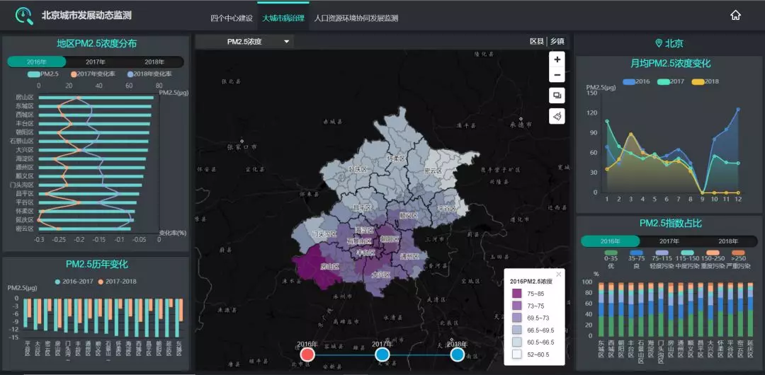The width and height of the screenshot is (765, 375).
Task: Toggle the 75-115 轻度污染 legend category
Action: coord(662,258)
